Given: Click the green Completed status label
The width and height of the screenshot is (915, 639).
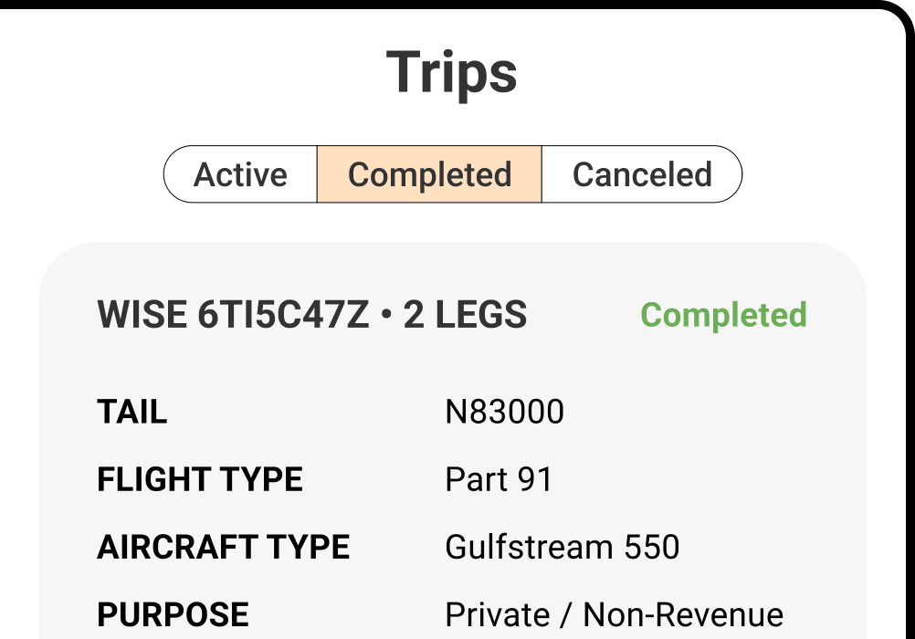Looking at the screenshot, I should pyautogui.click(x=723, y=315).
